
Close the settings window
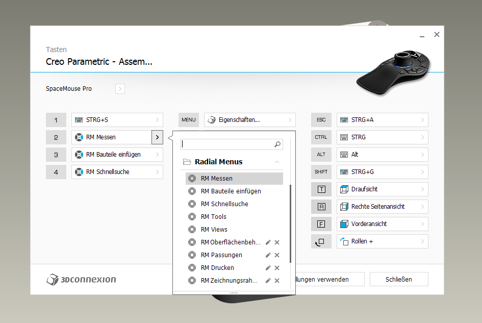point(437,35)
